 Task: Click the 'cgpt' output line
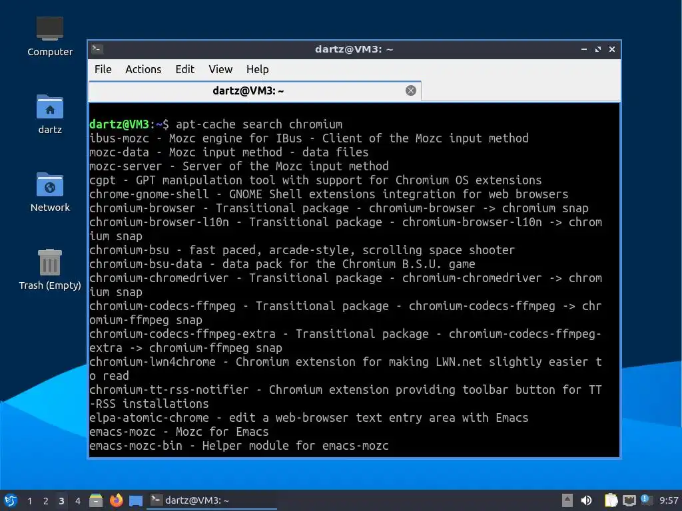click(x=315, y=180)
